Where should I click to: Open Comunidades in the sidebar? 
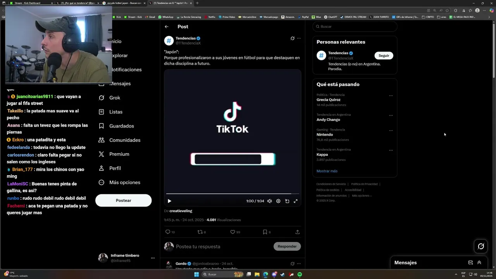pyautogui.click(x=119, y=140)
